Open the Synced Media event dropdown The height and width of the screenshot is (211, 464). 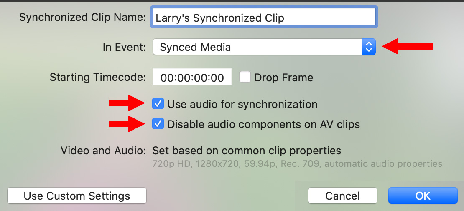[x=264, y=47]
